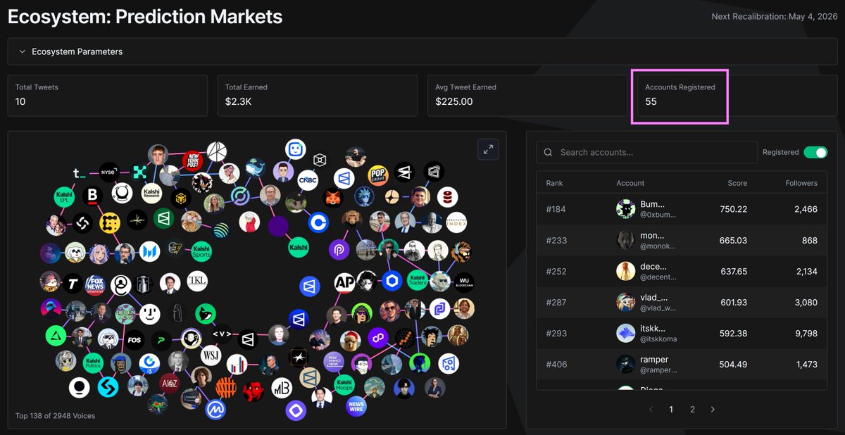Viewport: 845px width, 435px height.
Task: Select the ramper account row
Action: 682,364
